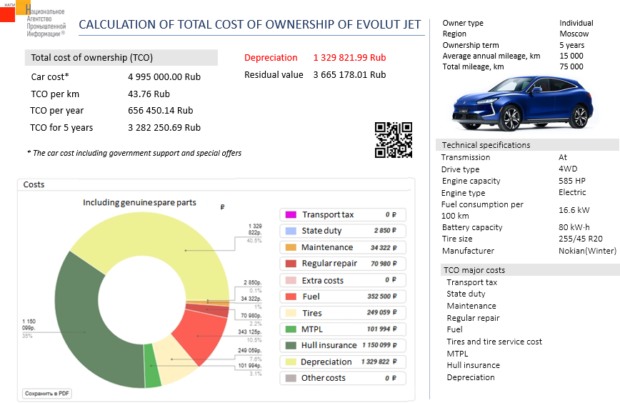Image resolution: width=620 pixels, height=403 pixels.
Task: Click the yellow Depreciation legend swatch
Action: [291, 362]
